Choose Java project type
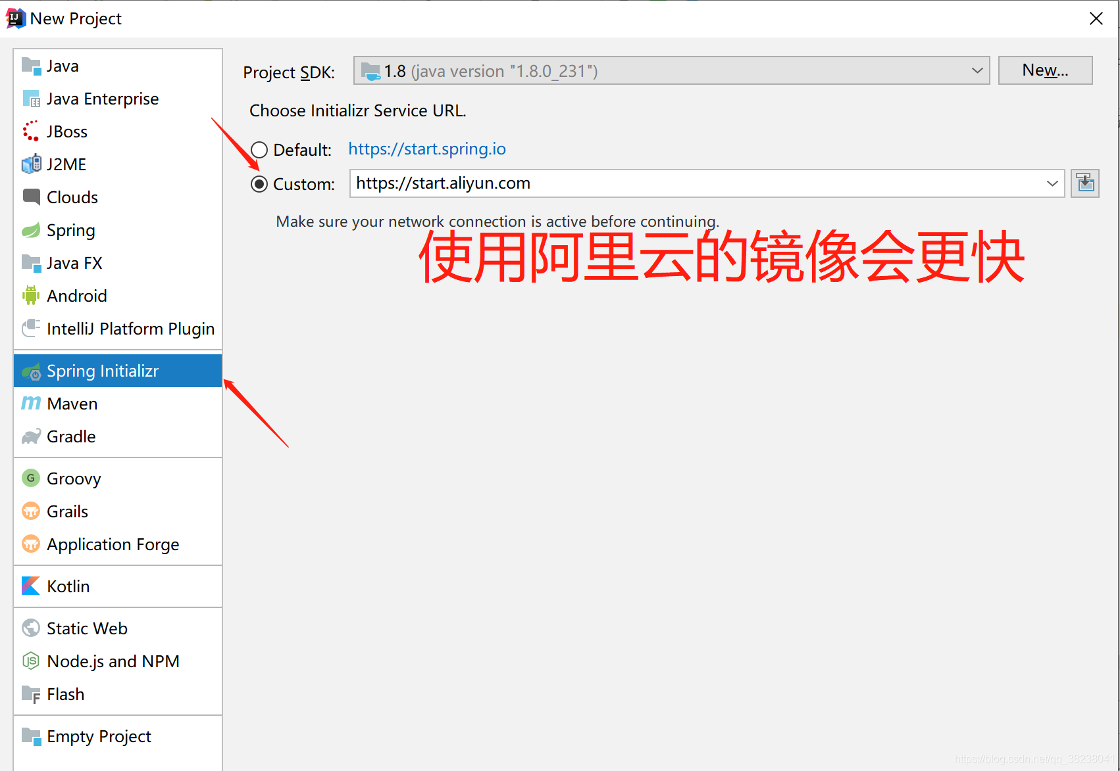1120x771 pixels. (118, 66)
